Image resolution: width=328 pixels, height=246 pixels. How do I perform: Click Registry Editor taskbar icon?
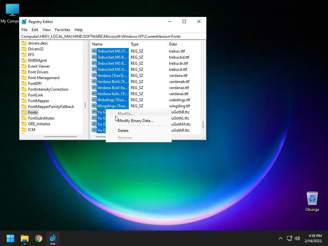pos(53,238)
